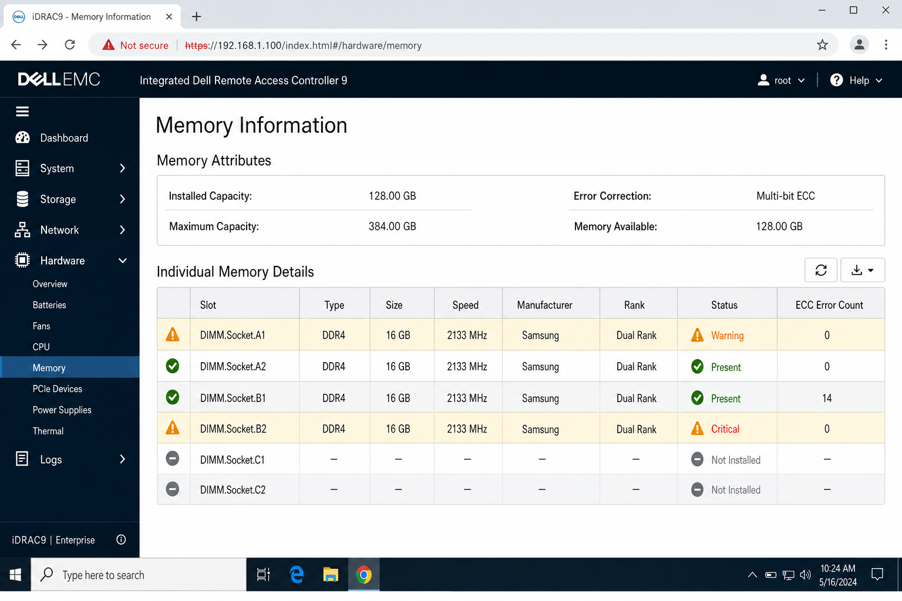Open Chrome profile avatar

tap(859, 45)
